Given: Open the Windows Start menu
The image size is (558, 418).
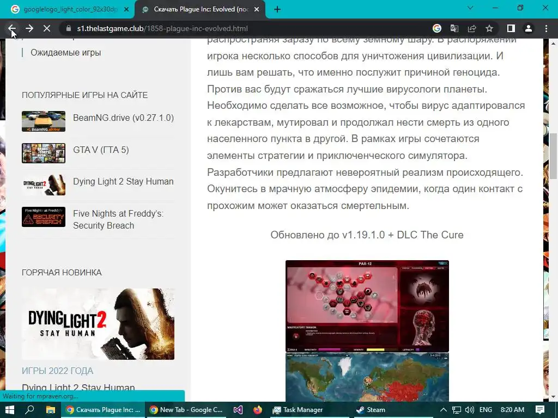Looking at the screenshot, I should (10, 410).
